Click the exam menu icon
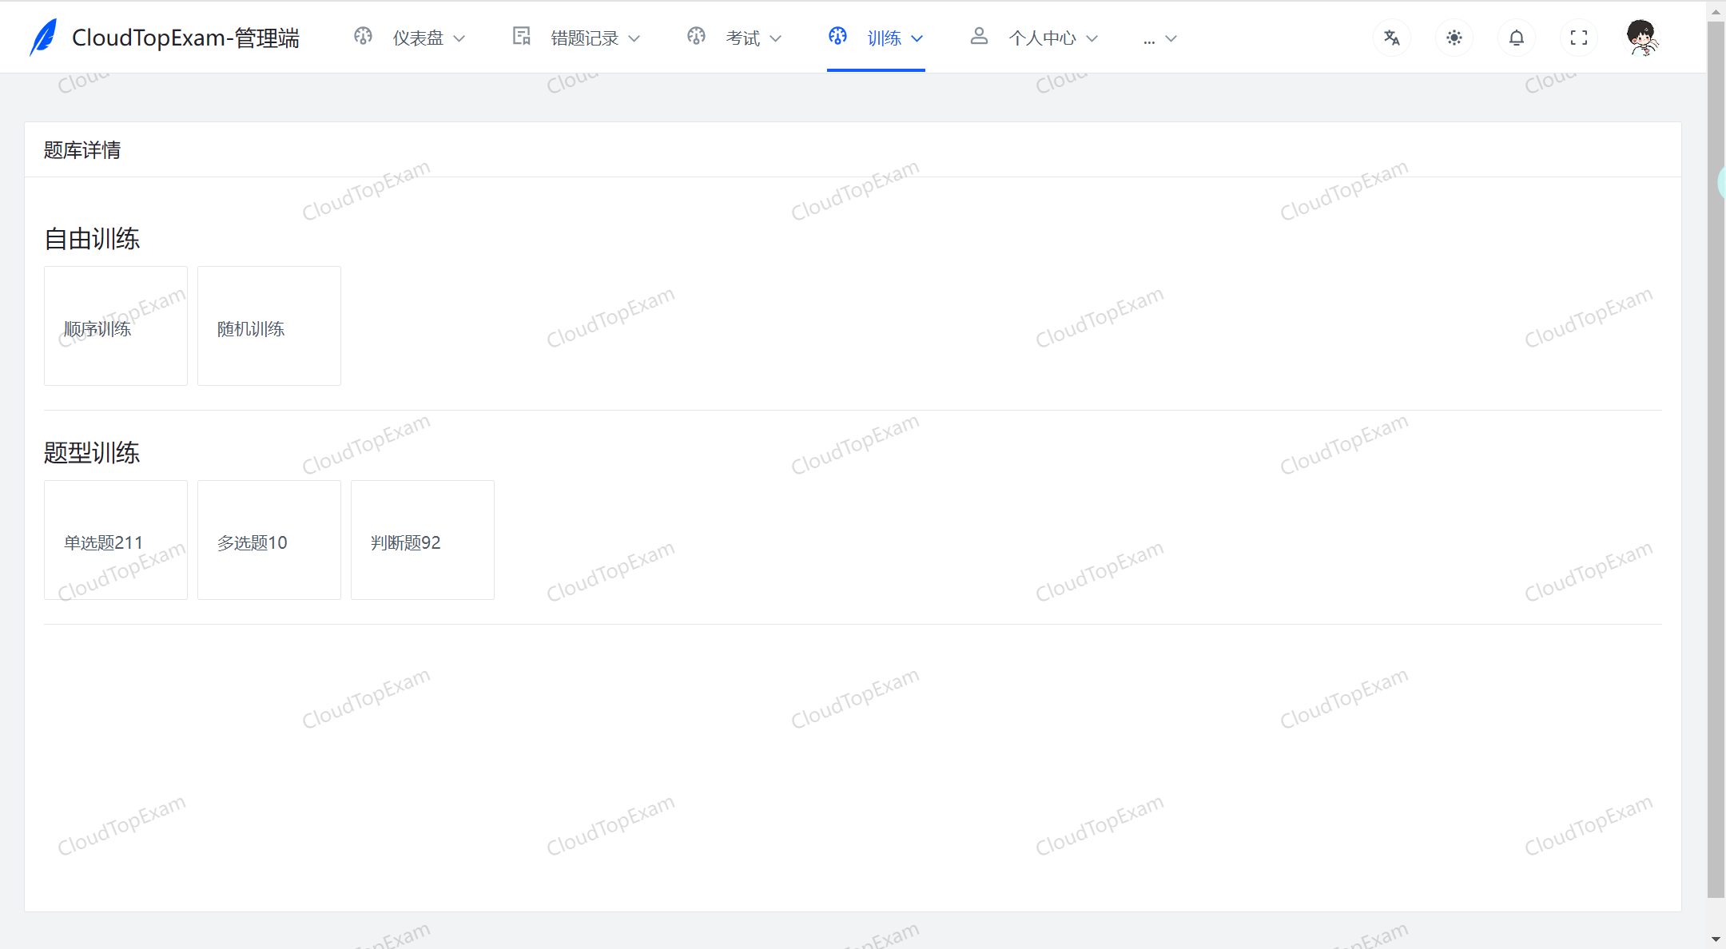Viewport: 1726px width, 949px height. (x=696, y=36)
